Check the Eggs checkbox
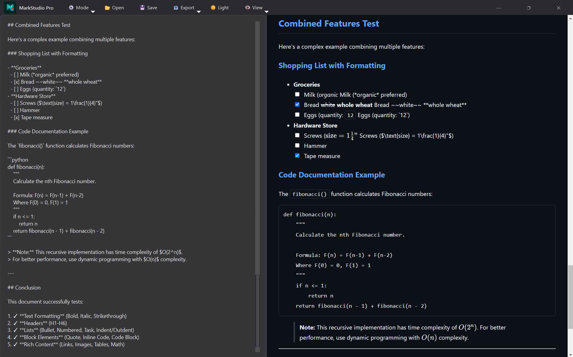 297,114
